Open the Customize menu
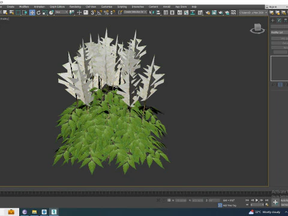The height and width of the screenshot is (216, 288). [x=107, y=7]
